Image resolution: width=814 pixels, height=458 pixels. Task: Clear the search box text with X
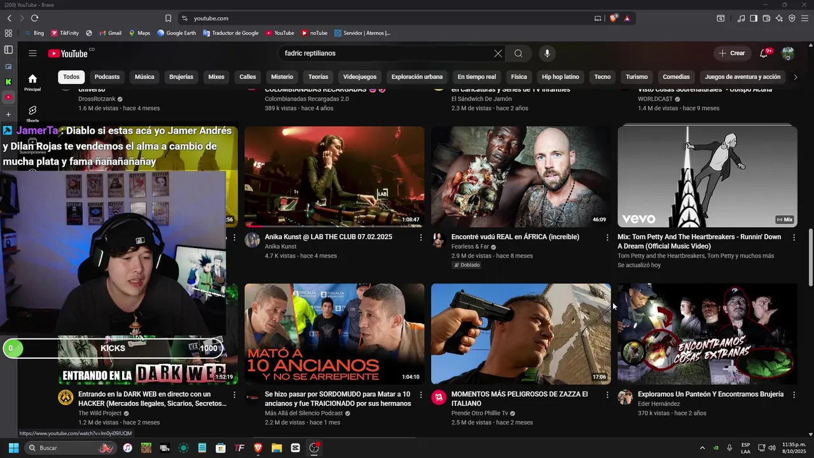click(x=498, y=53)
